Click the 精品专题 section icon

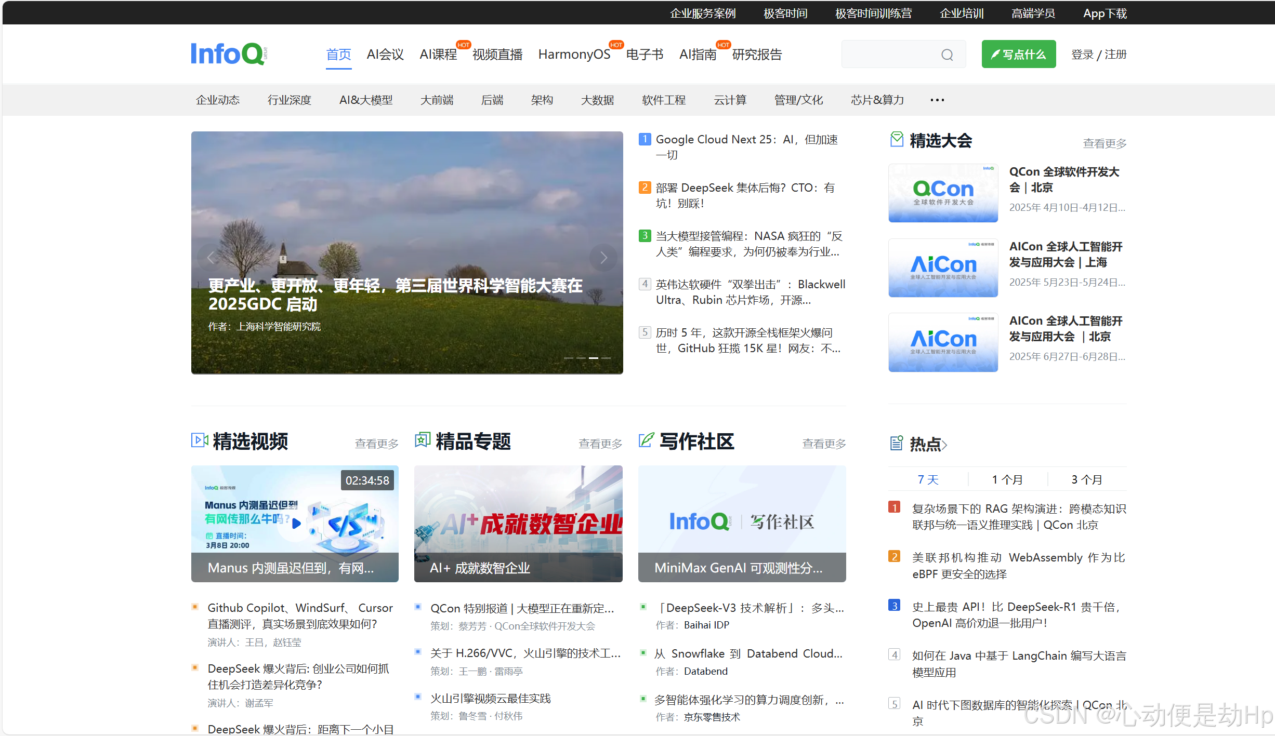click(x=423, y=440)
